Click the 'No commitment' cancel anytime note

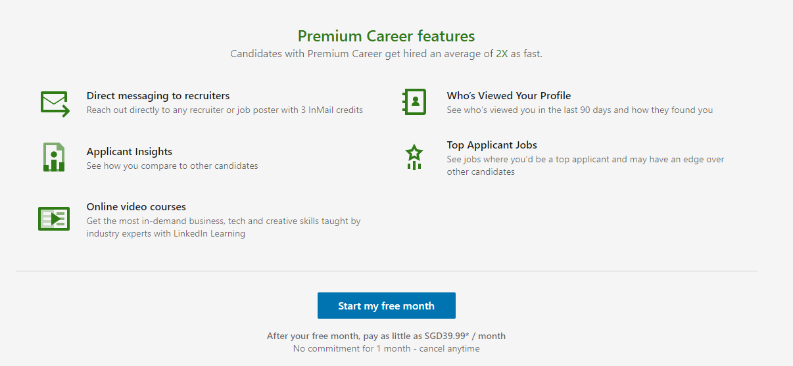386,348
